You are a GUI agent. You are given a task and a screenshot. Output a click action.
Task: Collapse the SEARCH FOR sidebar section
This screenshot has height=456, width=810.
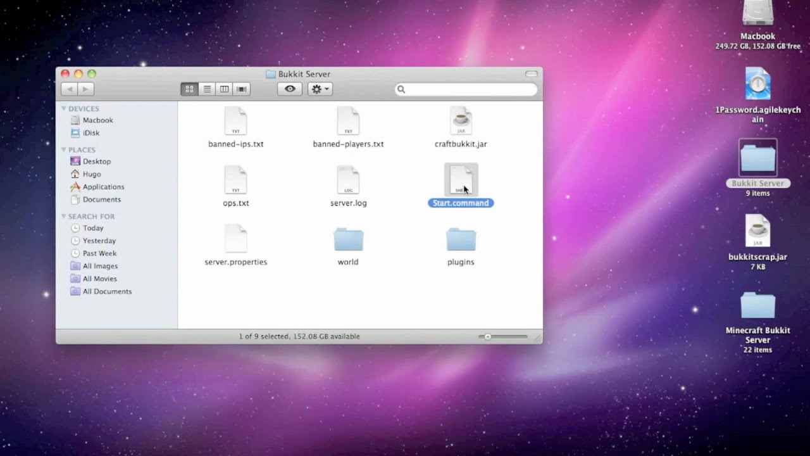tap(64, 216)
